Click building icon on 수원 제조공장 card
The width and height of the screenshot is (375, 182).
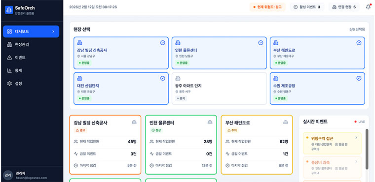point(276,78)
